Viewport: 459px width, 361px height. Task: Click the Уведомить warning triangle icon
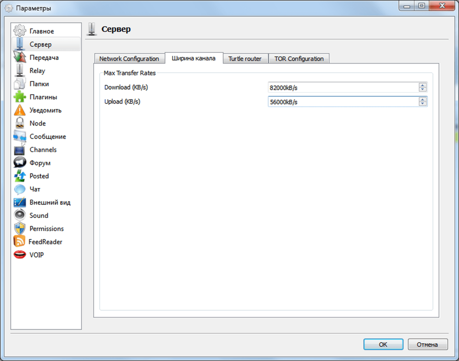20,110
